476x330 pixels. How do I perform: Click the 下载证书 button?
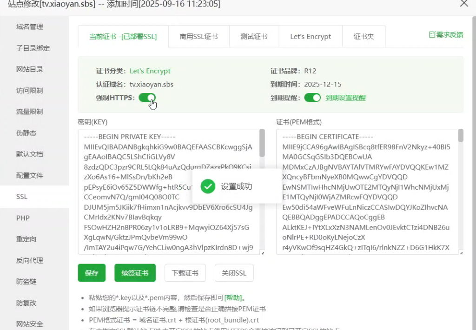(x=185, y=273)
